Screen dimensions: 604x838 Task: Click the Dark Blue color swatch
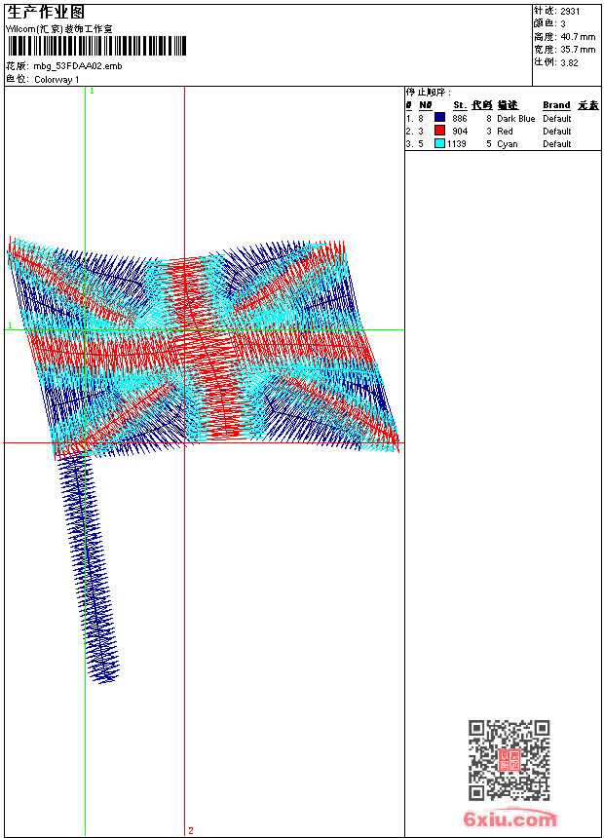tap(439, 118)
